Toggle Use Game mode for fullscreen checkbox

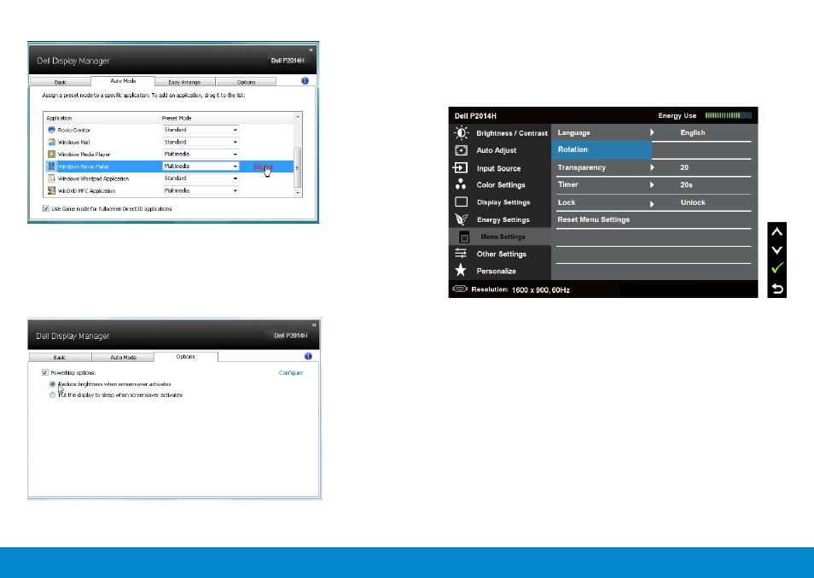pyautogui.click(x=46, y=209)
